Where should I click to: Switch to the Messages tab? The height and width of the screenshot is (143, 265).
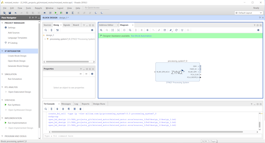[66, 104]
